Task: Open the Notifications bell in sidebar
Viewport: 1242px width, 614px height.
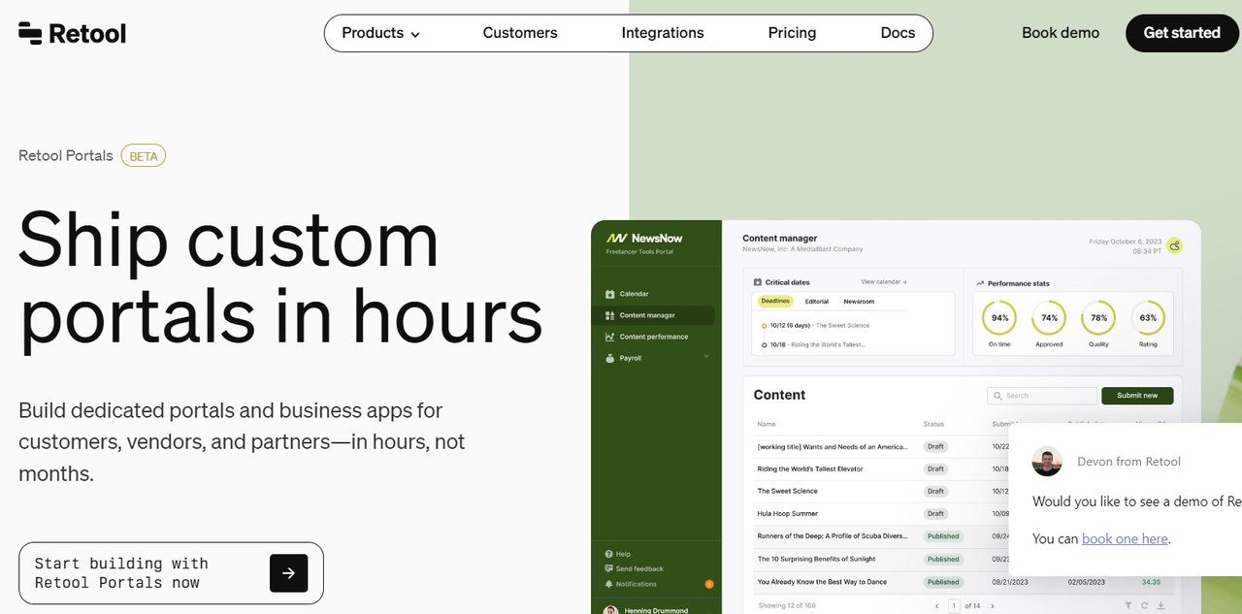Action: [x=608, y=584]
